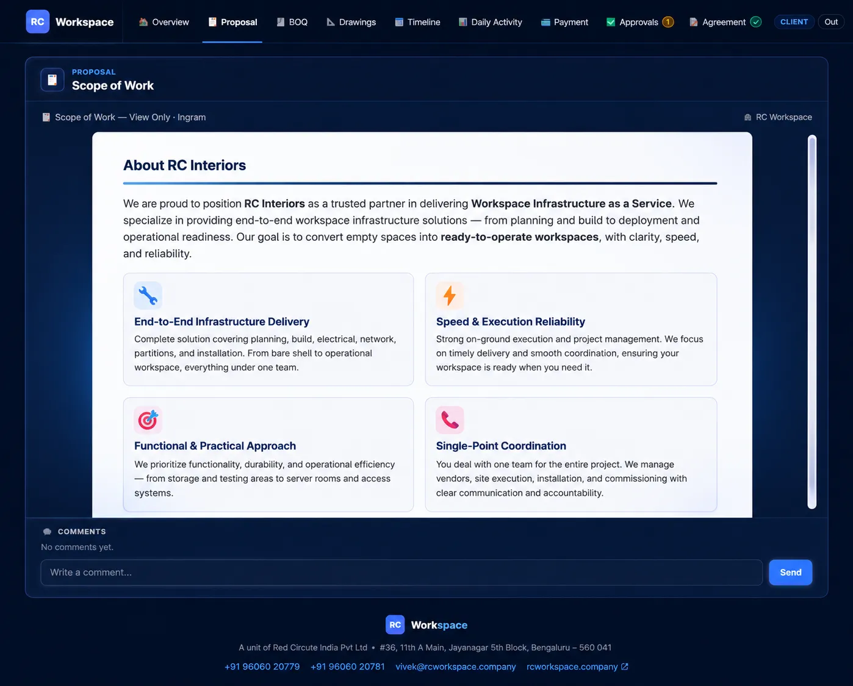The height and width of the screenshot is (686, 853).
Task: Open the Daily Activity tab
Action: pyautogui.click(x=490, y=22)
